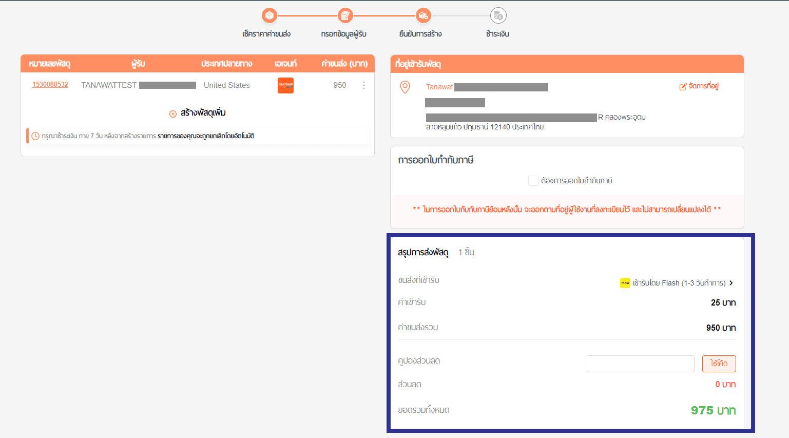Click the ยืนยันการสร้าง step label
789x438 pixels.
(x=420, y=34)
